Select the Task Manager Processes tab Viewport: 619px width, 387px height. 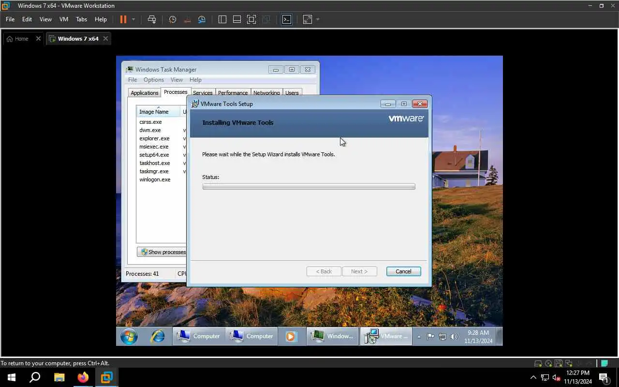(x=176, y=92)
